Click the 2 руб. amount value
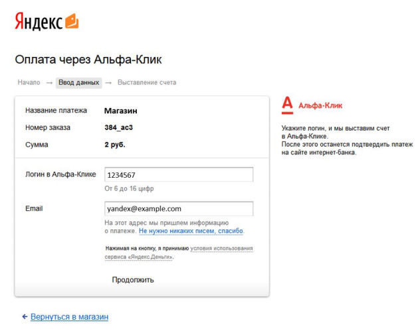 [x=115, y=145]
